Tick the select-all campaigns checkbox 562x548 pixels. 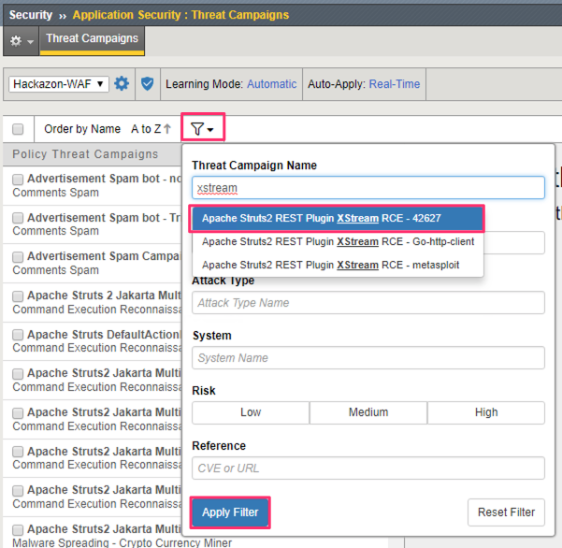tap(18, 129)
